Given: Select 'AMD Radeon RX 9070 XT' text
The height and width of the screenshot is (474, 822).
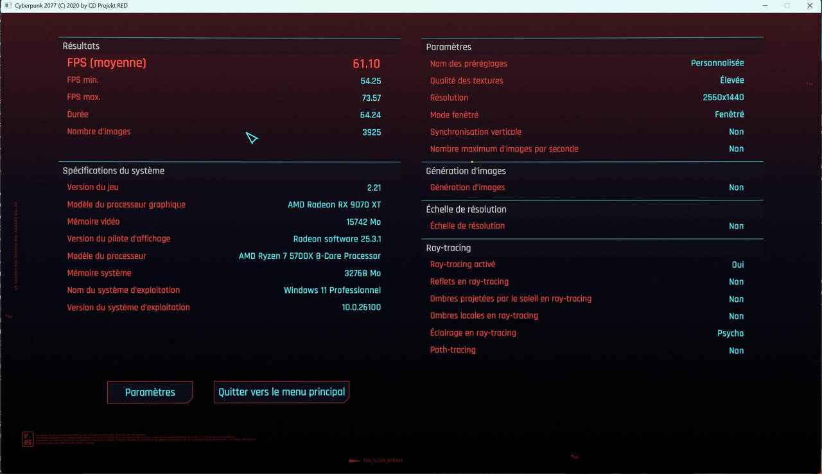Looking at the screenshot, I should click(x=335, y=205).
